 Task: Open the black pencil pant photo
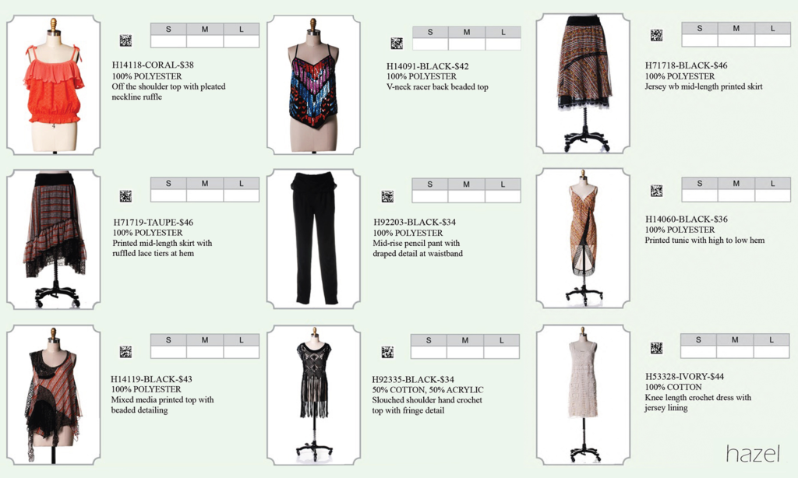[x=313, y=239]
